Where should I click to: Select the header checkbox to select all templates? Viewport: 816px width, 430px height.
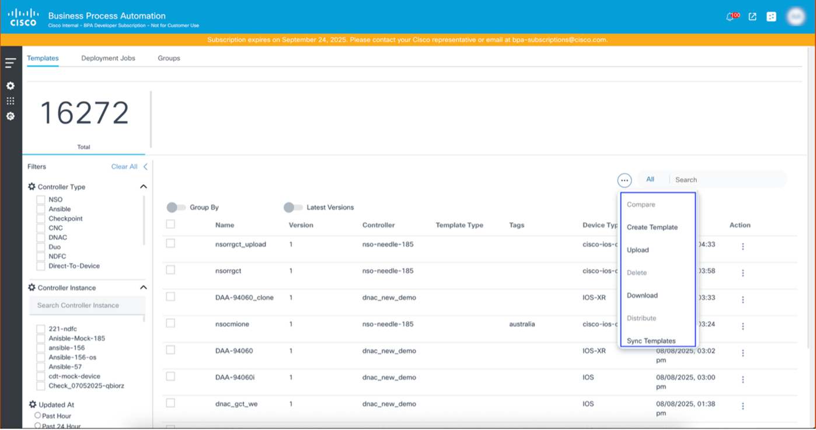(x=170, y=224)
